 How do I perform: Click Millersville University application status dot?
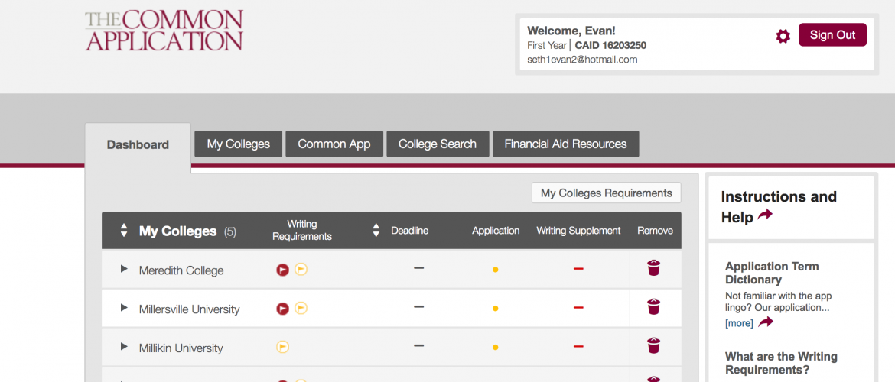[495, 309]
